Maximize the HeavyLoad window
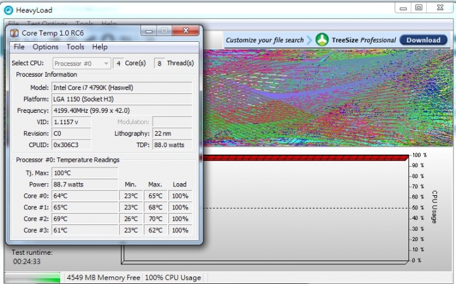 point(419,8)
